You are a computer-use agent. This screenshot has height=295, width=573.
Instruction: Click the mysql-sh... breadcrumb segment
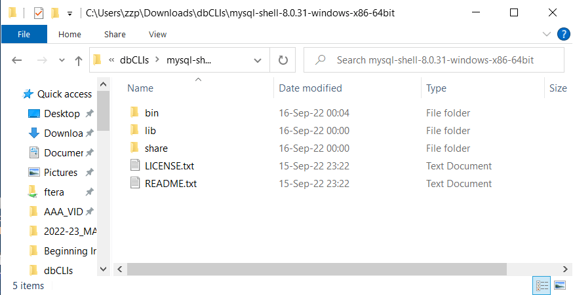pos(189,60)
